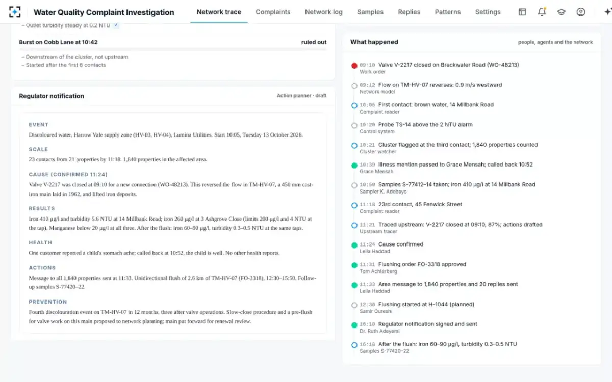Open the Network log tab

[x=324, y=12]
